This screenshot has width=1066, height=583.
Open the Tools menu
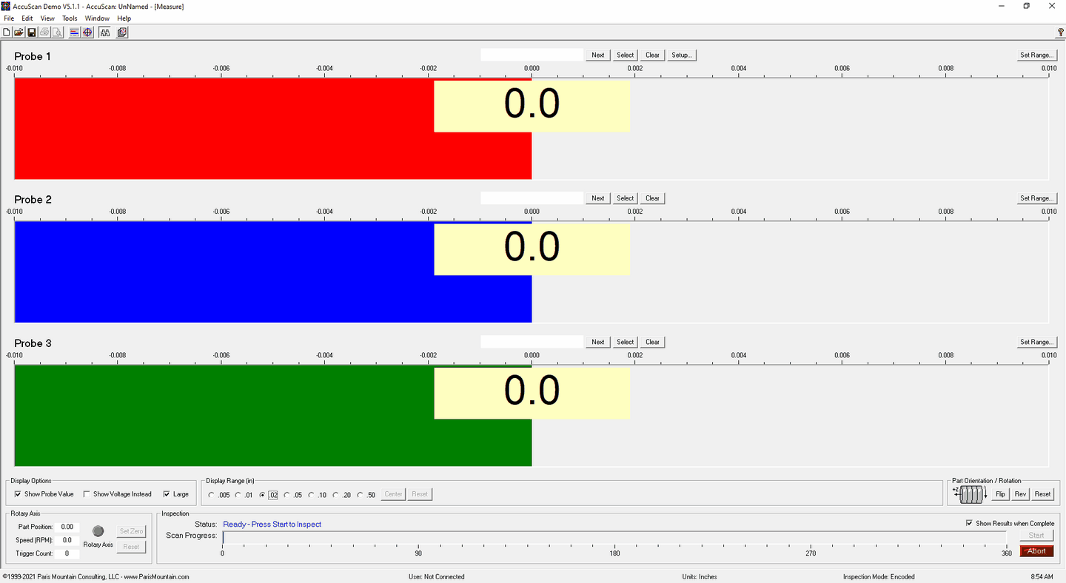coord(70,18)
